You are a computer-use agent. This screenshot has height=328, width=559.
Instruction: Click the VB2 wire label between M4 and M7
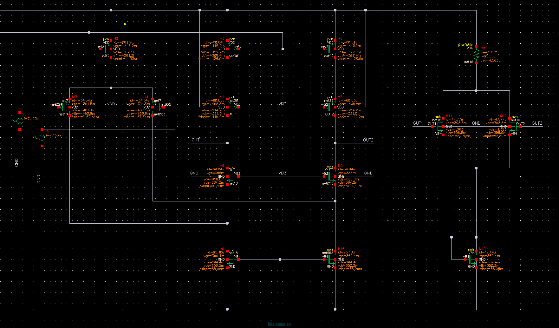coord(282,104)
